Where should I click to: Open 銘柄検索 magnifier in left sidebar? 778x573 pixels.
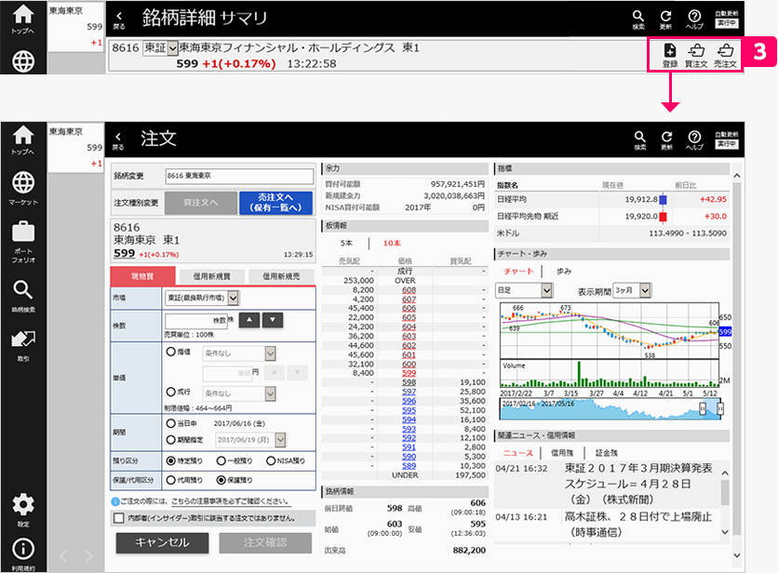23,296
